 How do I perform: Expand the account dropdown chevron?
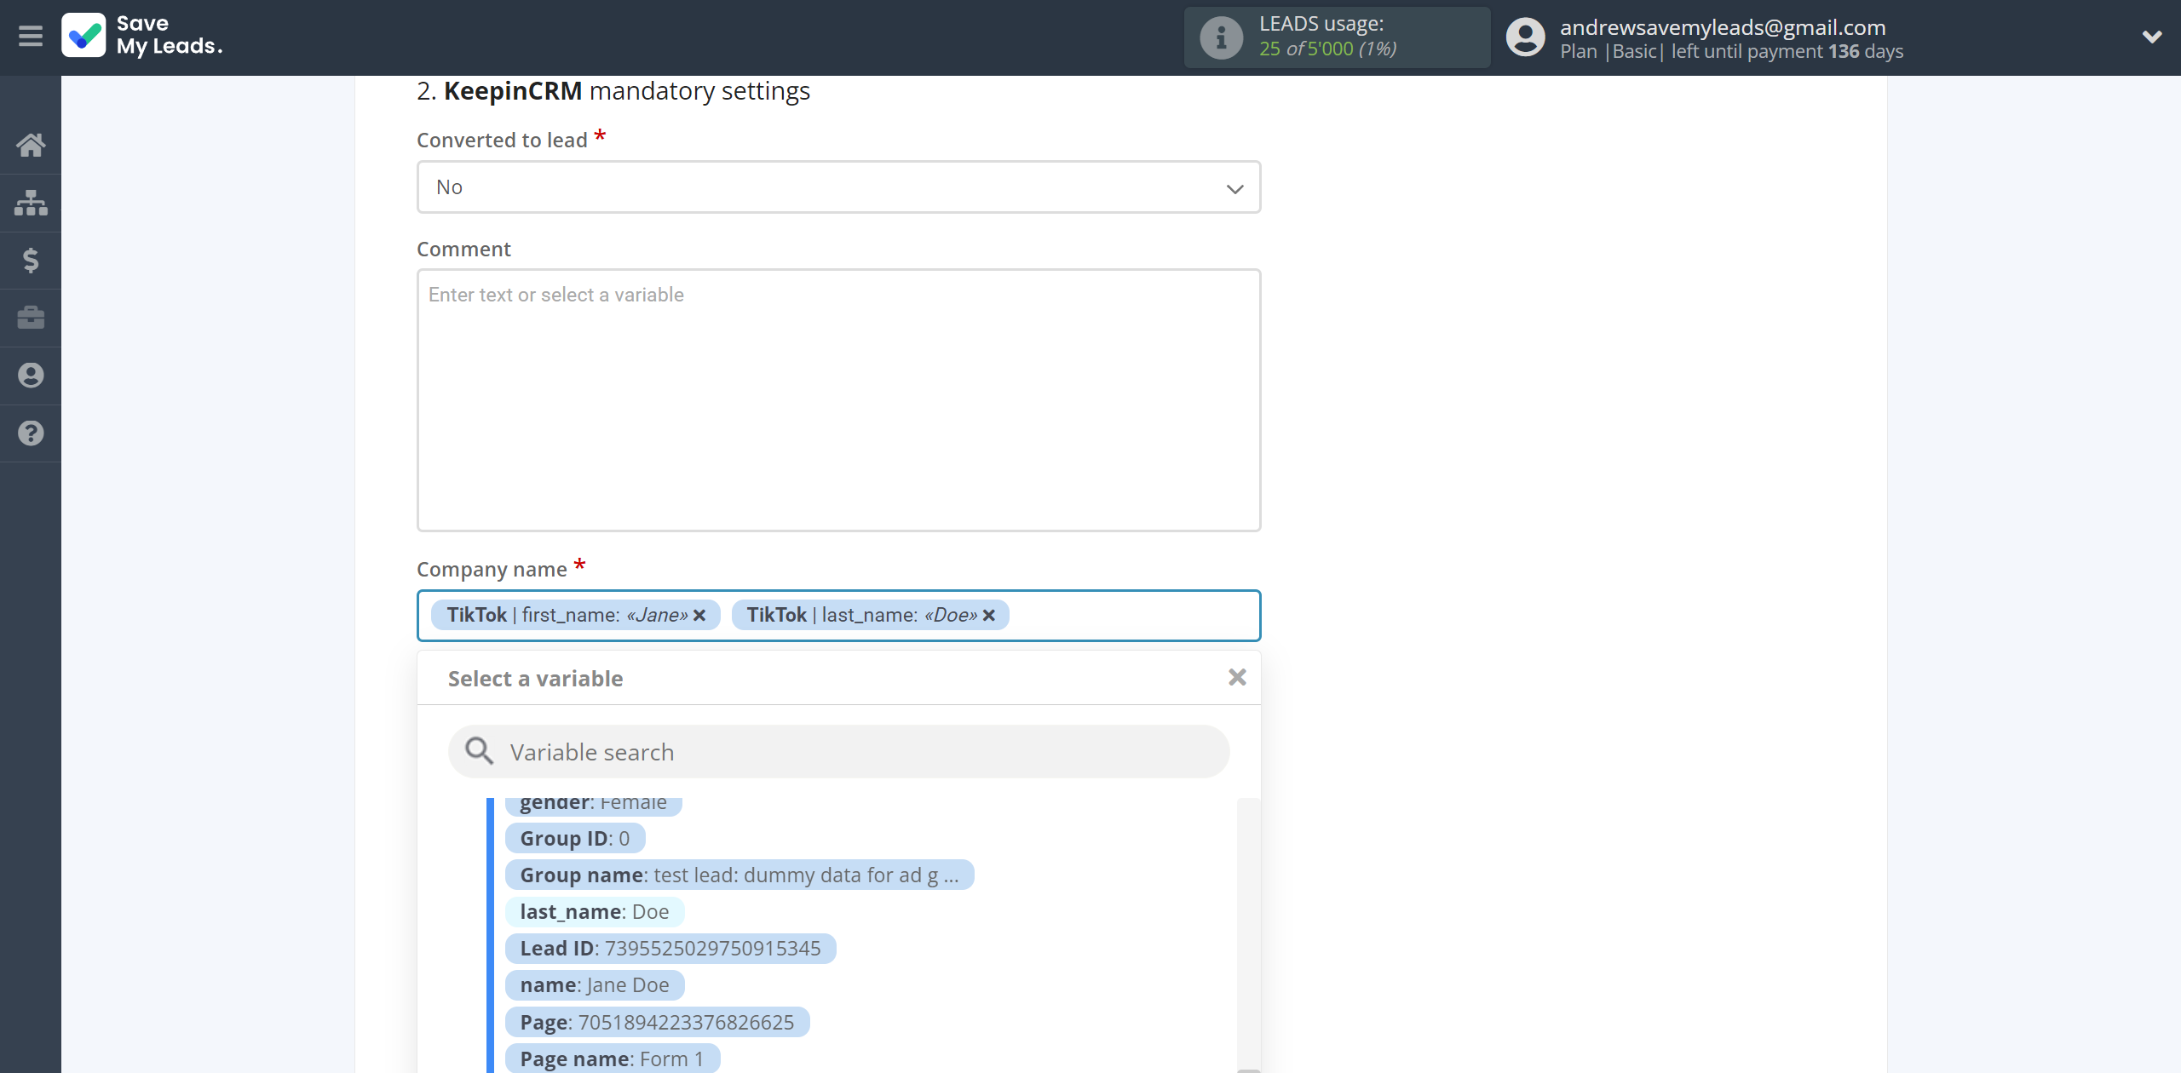pyautogui.click(x=2152, y=37)
